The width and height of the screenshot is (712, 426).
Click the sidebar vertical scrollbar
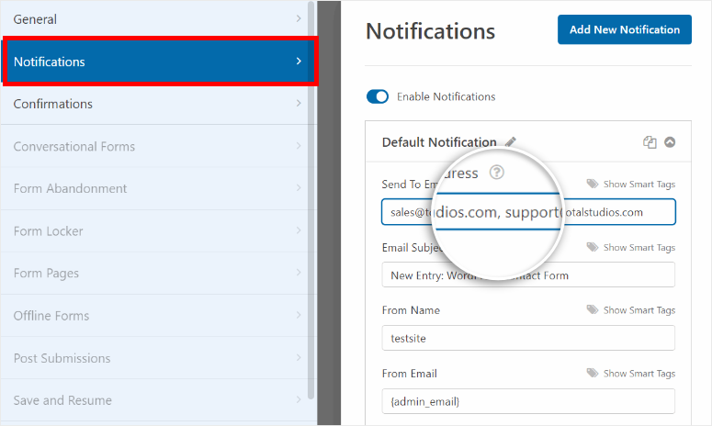(311, 184)
